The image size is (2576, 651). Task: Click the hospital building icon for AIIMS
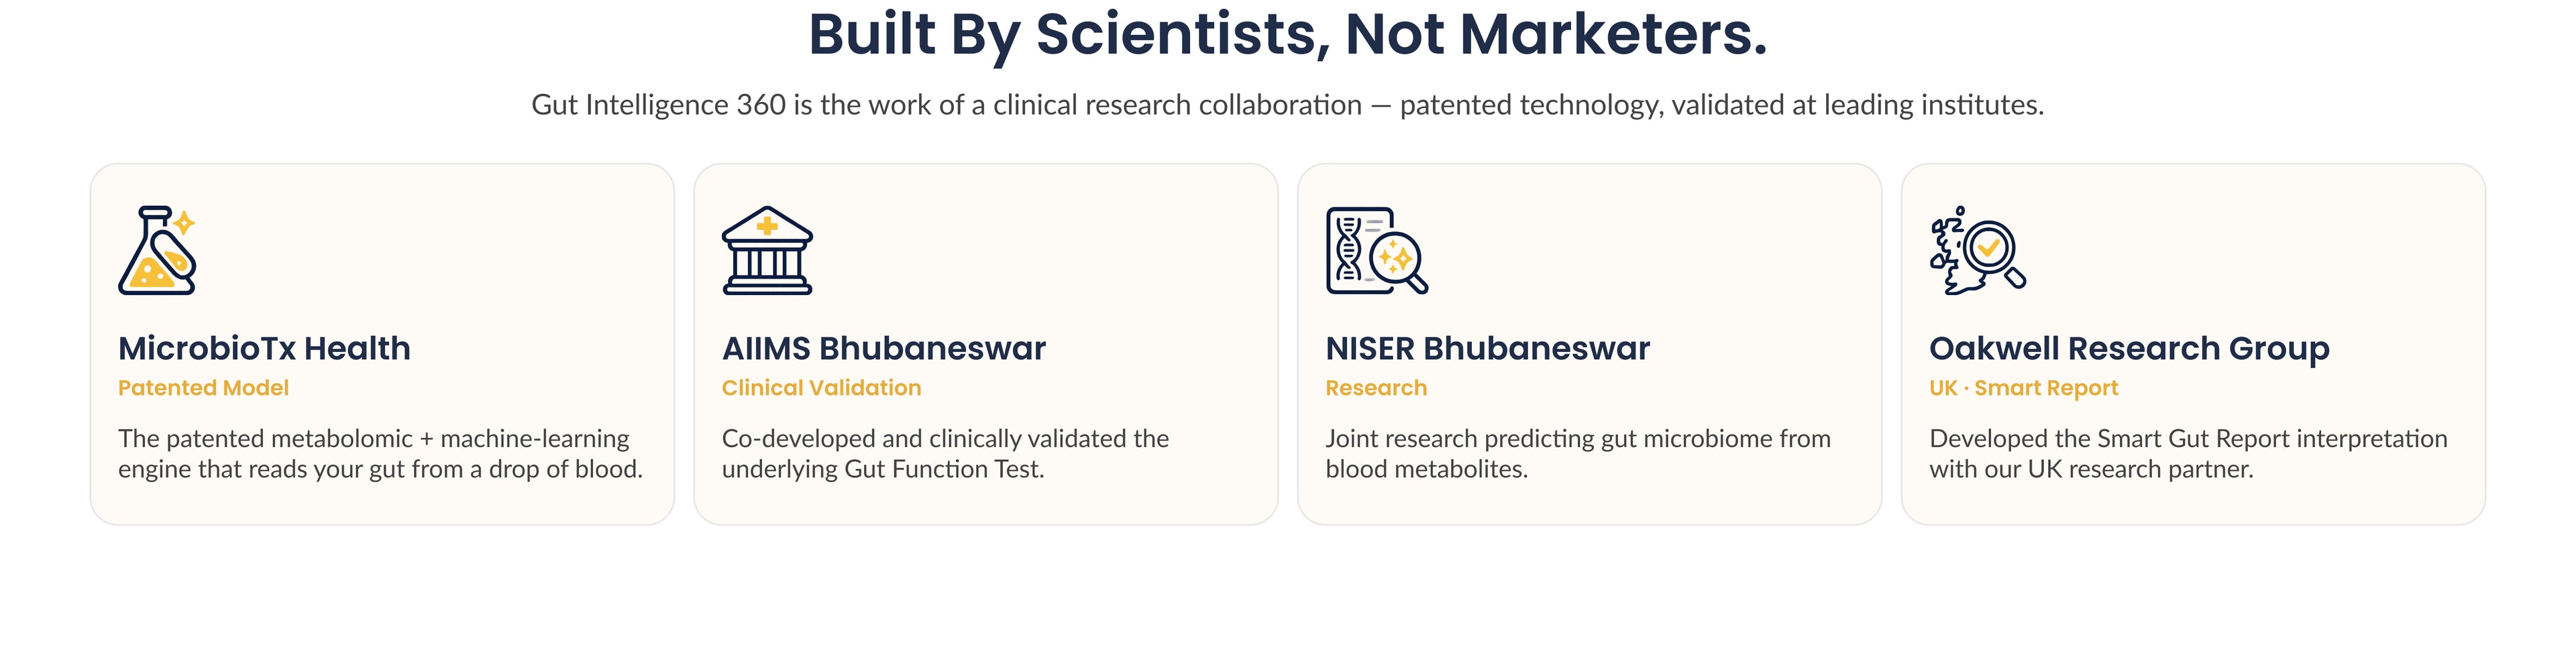[x=767, y=250]
